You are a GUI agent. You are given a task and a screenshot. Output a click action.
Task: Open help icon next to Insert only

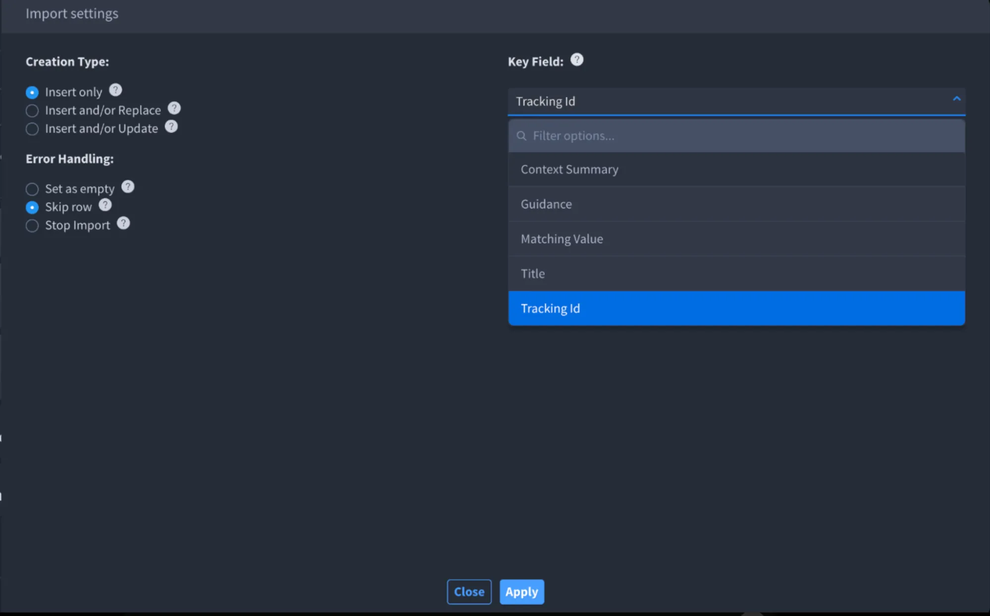click(x=115, y=90)
